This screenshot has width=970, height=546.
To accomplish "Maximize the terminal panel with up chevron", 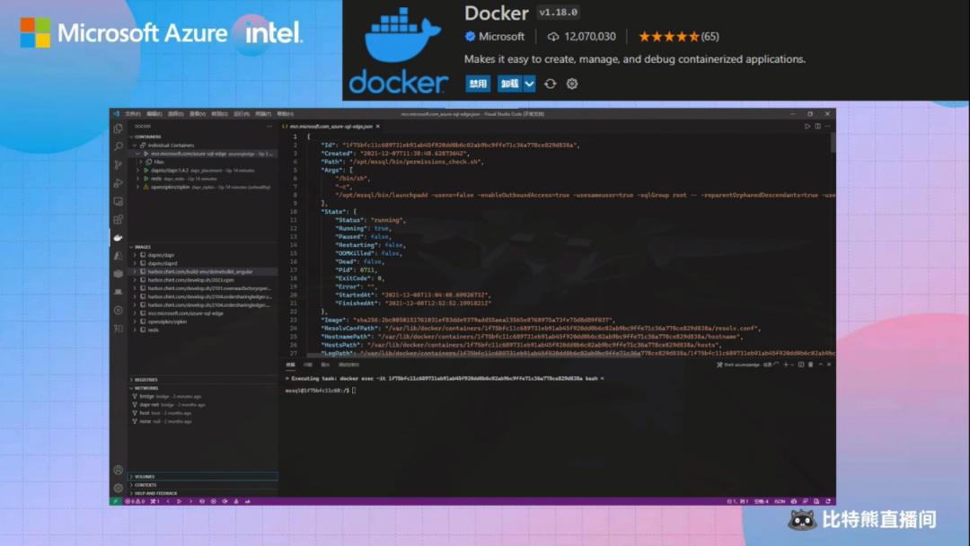I will pyautogui.click(x=820, y=365).
